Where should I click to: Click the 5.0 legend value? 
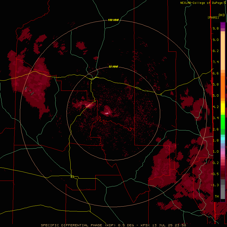pos(216,96)
